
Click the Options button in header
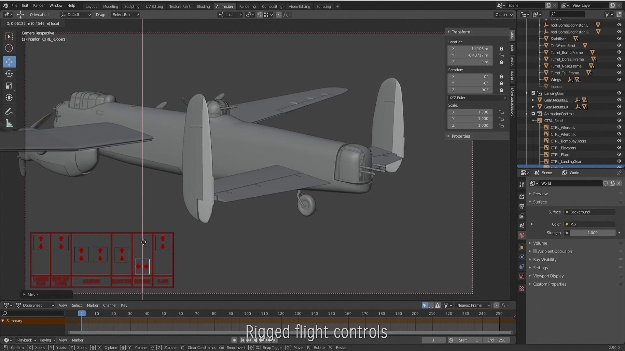point(504,15)
